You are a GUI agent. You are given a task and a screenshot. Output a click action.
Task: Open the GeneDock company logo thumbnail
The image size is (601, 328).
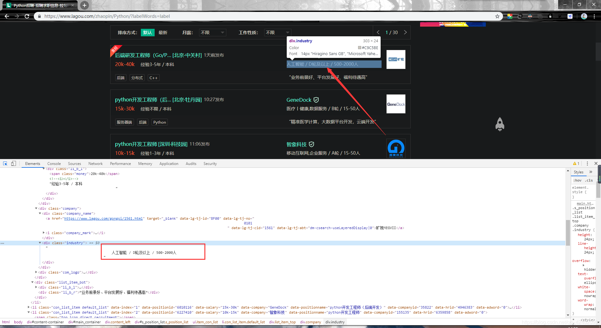coord(396,104)
